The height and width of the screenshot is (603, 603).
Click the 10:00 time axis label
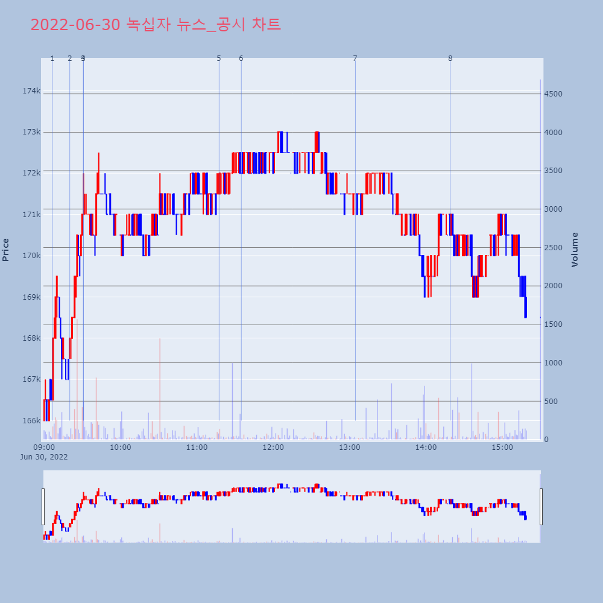pos(121,447)
